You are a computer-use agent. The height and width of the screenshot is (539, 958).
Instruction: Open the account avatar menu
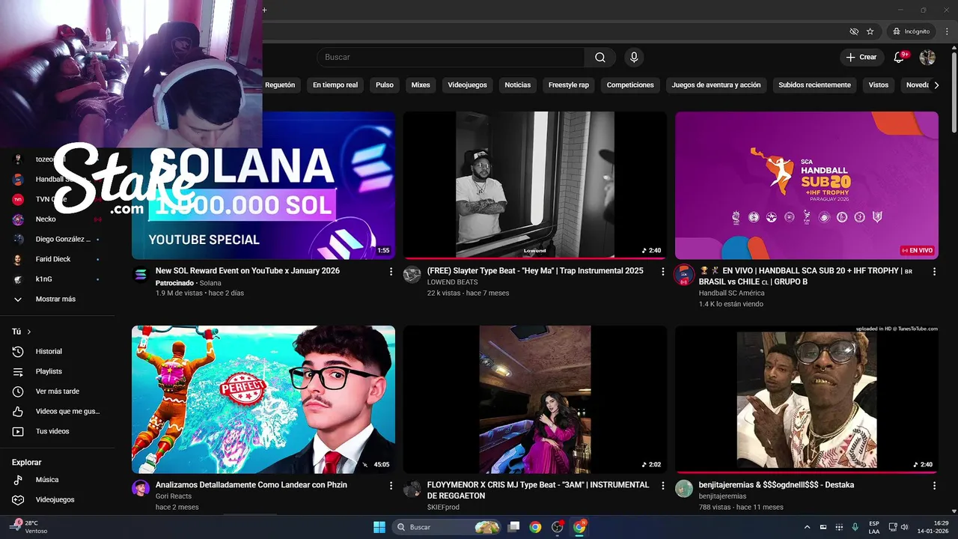tap(927, 58)
